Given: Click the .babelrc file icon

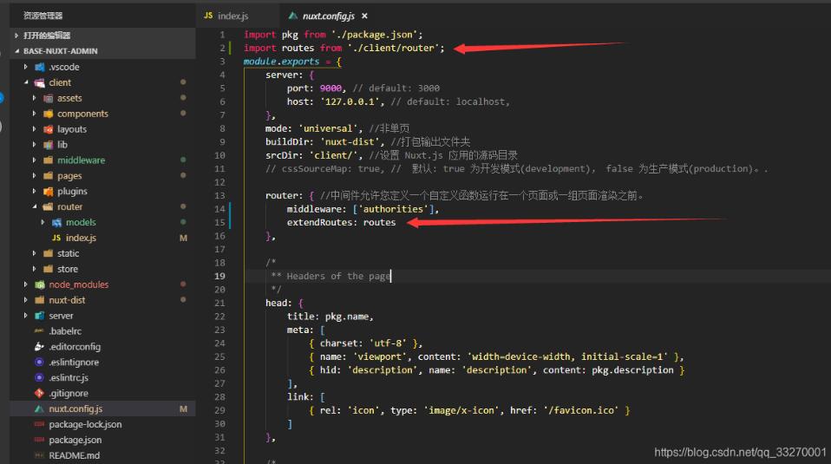Looking at the screenshot, I should pos(39,331).
